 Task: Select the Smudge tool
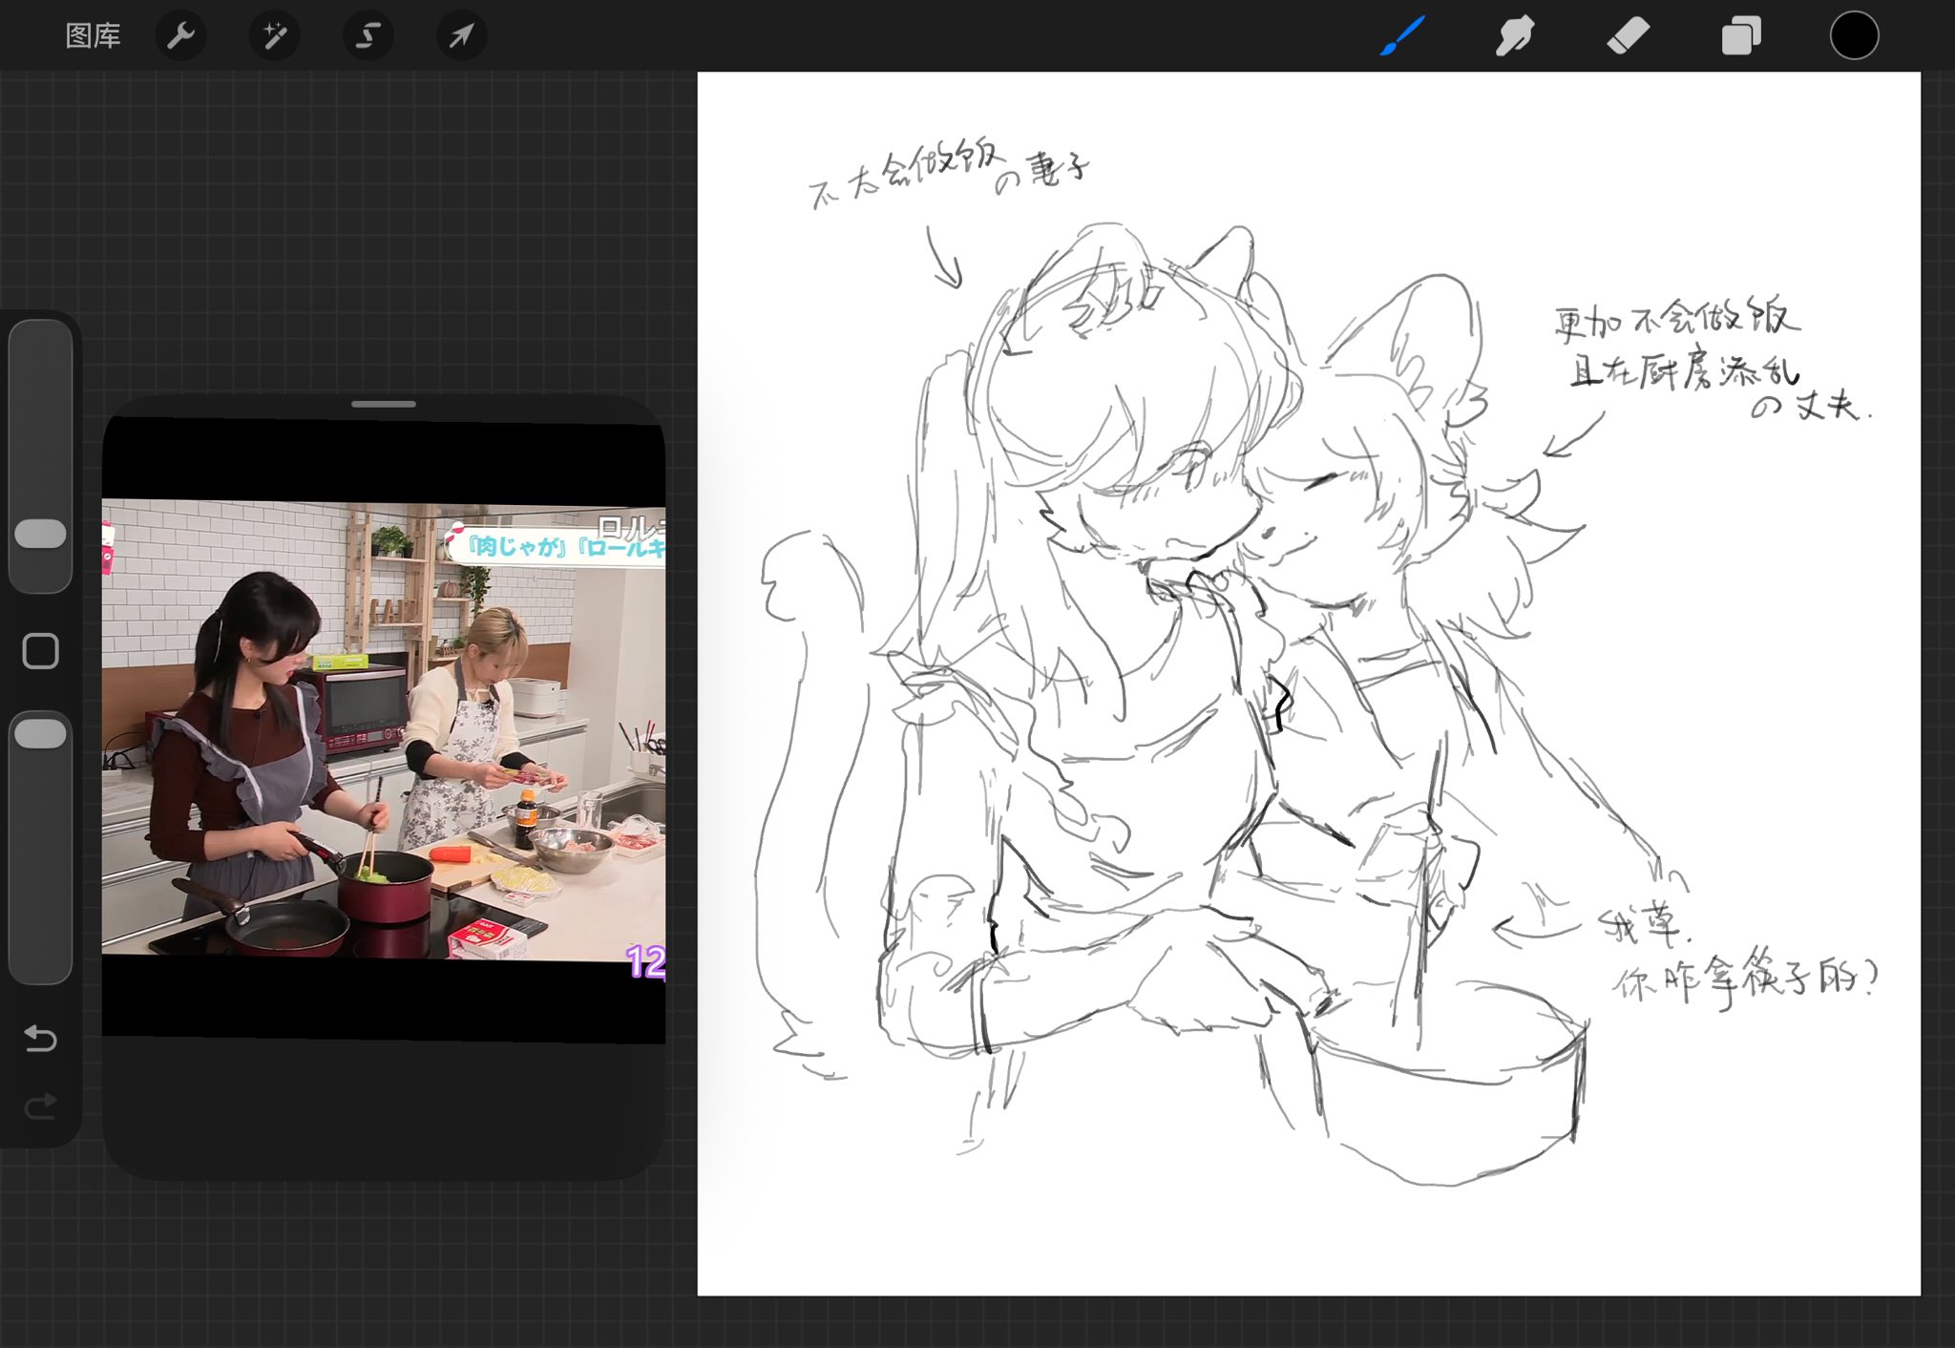point(1515,36)
